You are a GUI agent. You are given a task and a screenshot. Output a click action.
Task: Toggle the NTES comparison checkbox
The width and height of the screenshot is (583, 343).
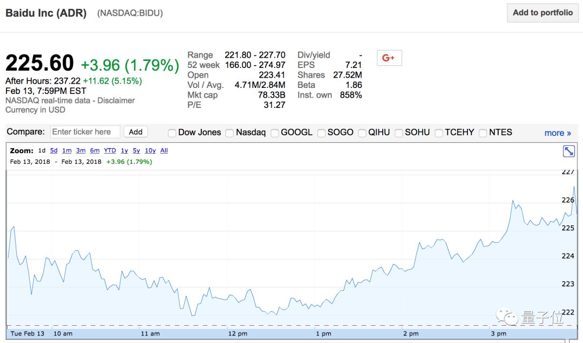(x=483, y=133)
